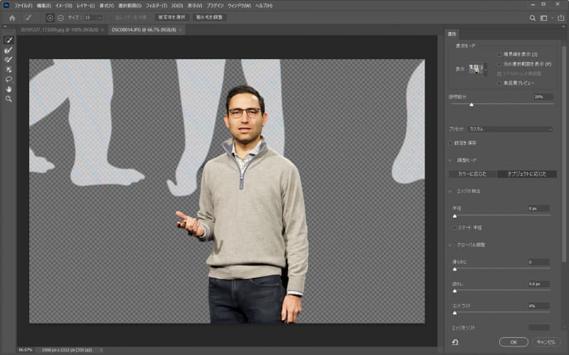
Task: Click the Home icon in options bar
Action: (12, 17)
